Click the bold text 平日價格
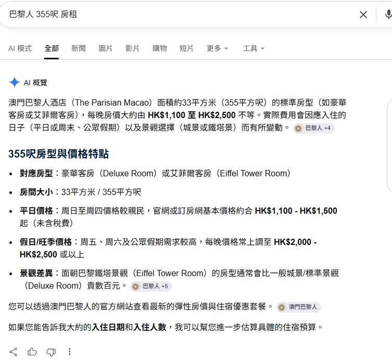392x363 pixels. [36, 211]
